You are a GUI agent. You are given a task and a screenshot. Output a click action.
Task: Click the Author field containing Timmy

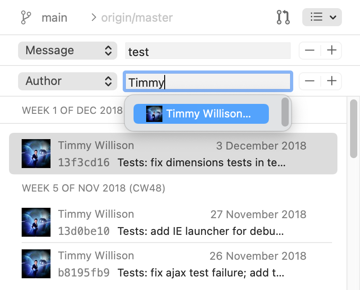point(208,82)
